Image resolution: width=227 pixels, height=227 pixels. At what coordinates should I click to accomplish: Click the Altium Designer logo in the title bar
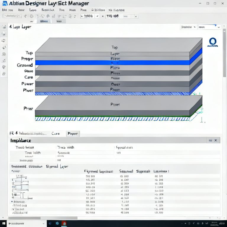pos(5,3)
